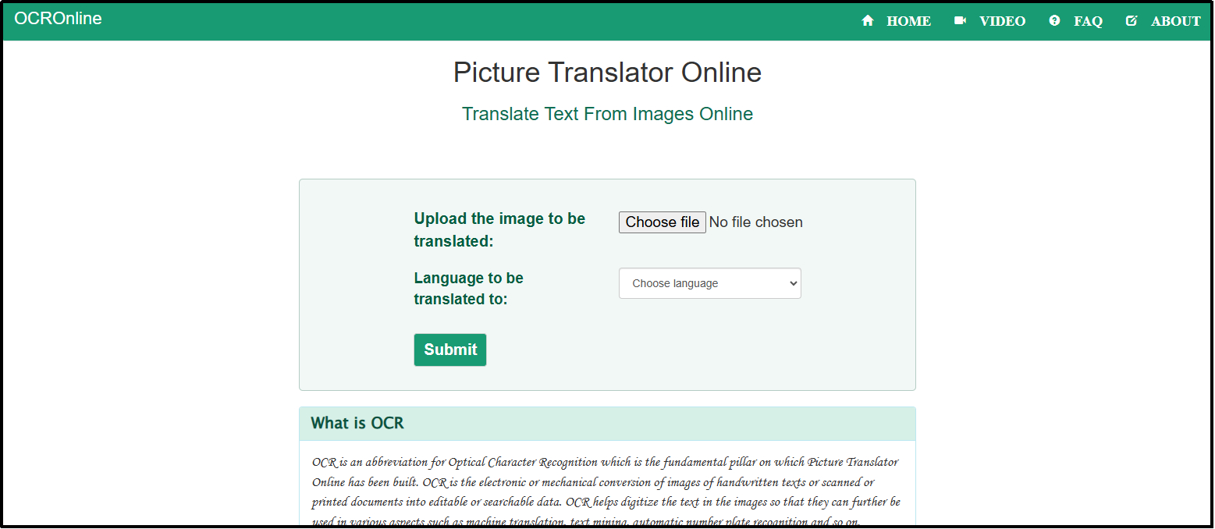1215x529 pixels.
Task: Click the video camera icon
Action: [960, 21]
